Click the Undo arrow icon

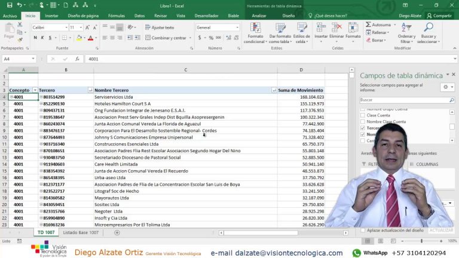(19, 5)
